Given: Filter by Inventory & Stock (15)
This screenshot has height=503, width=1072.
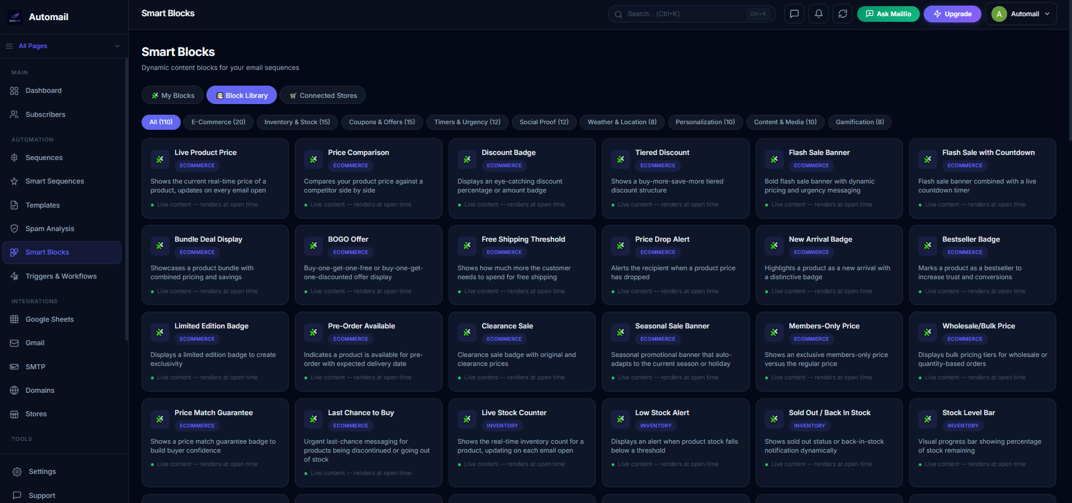Looking at the screenshot, I should coord(297,122).
